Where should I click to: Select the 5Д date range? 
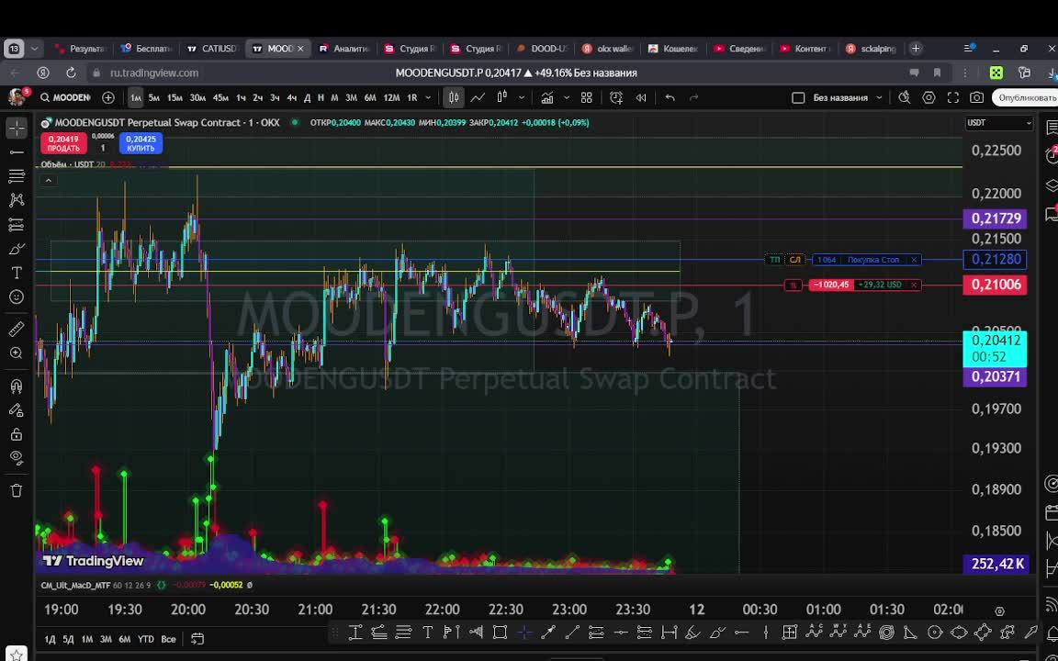tap(68, 639)
